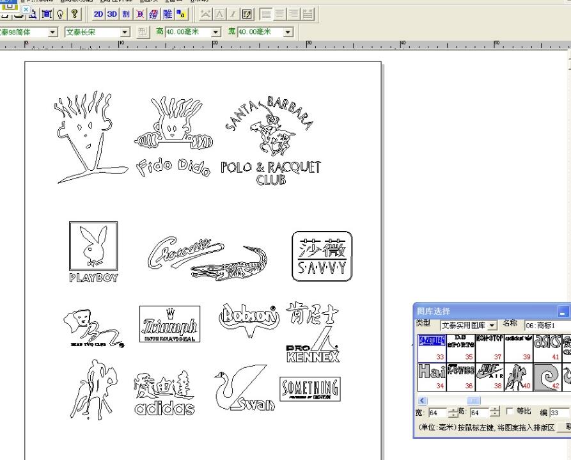The image size is (571, 460).
Task: Select the Swan logo on the page
Action: pyautogui.click(x=244, y=388)
